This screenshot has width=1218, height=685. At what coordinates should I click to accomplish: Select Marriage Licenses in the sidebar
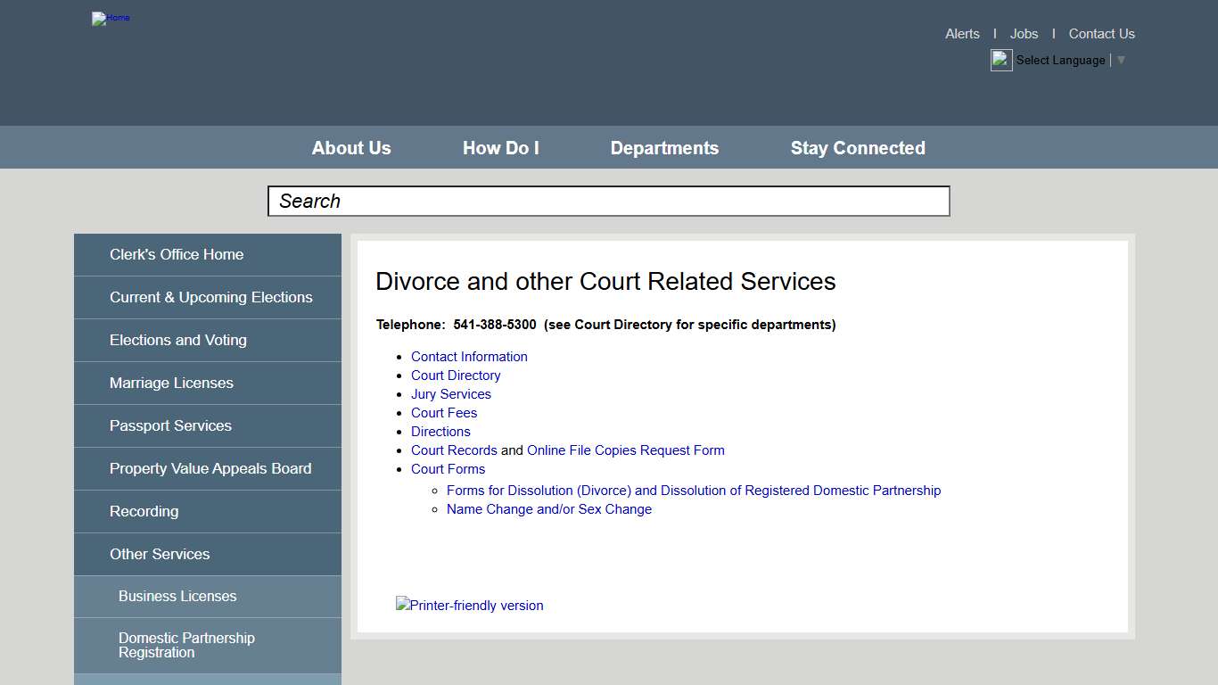coord(171,383)
